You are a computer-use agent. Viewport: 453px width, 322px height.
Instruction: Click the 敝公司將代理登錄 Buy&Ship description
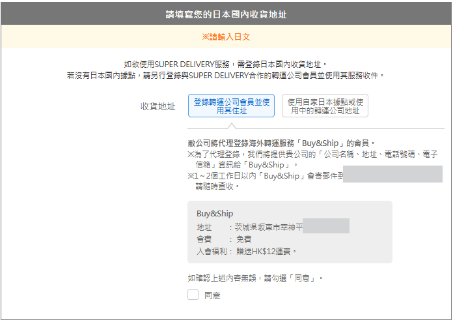coord(281,143)
